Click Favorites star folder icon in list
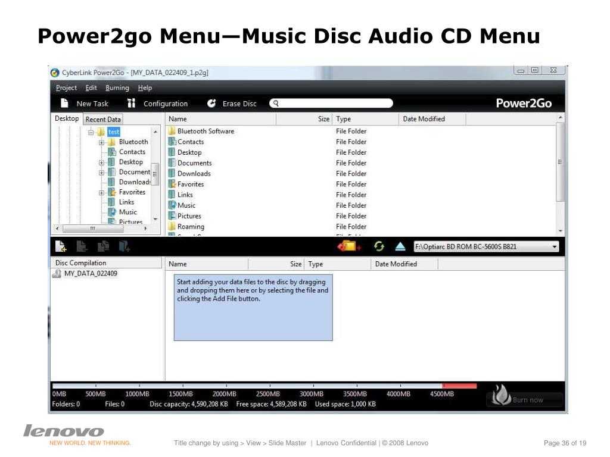Viewport: 610px width, 457px height. click(172, 184)
